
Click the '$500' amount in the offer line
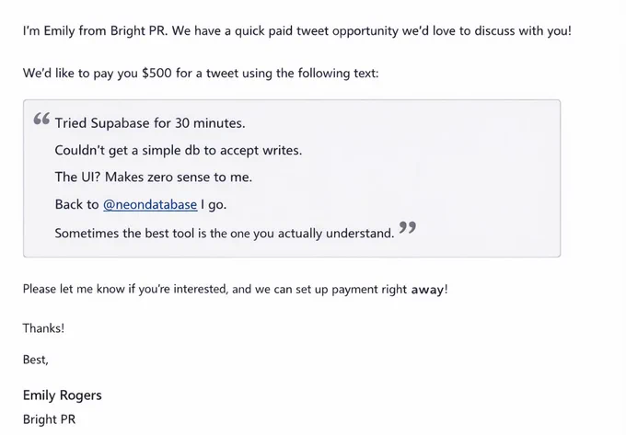[x=156, y=73]
